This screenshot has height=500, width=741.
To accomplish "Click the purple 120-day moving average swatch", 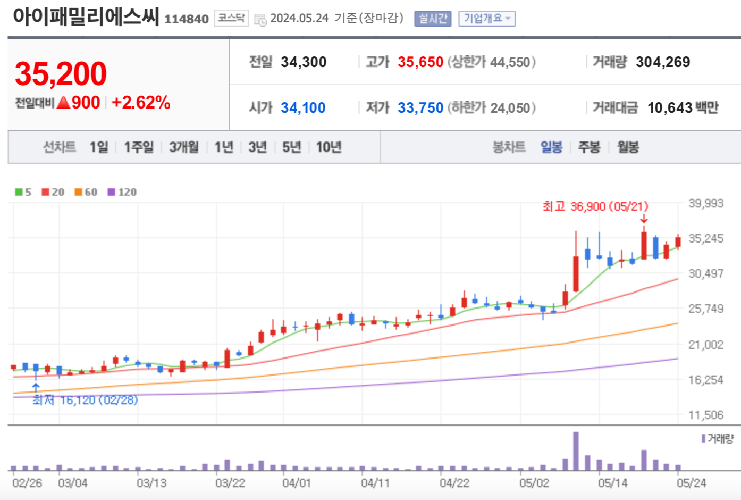I will coord(111,192).
